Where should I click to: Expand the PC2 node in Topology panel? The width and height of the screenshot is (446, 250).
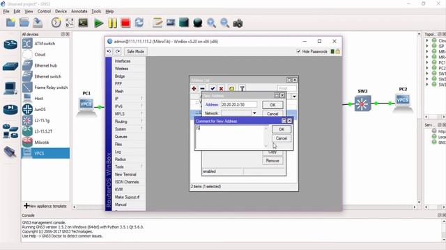[x=427, y=68]
